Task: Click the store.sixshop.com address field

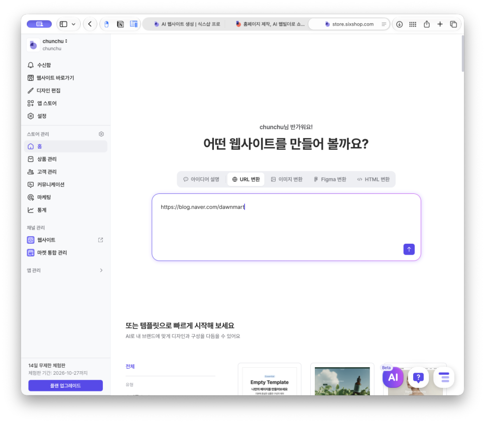Action: pos(349,24)
